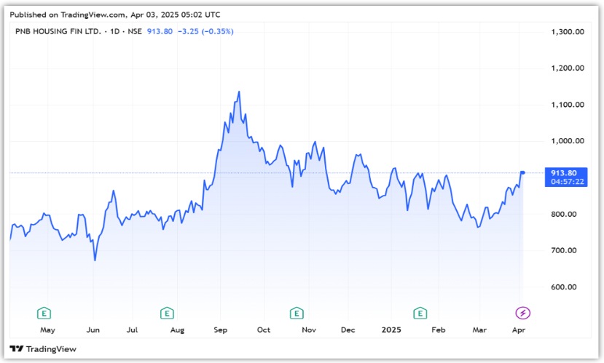The image size is (604, 363).
Task: Click the 1,300.00 label on price axis
Action: (x=568, y=32)
